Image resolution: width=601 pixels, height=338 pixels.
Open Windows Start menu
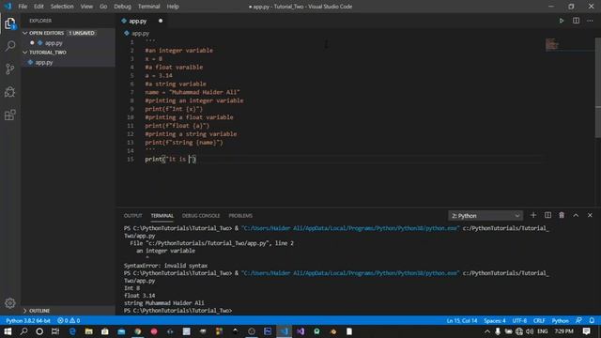(x=8, y=331)
